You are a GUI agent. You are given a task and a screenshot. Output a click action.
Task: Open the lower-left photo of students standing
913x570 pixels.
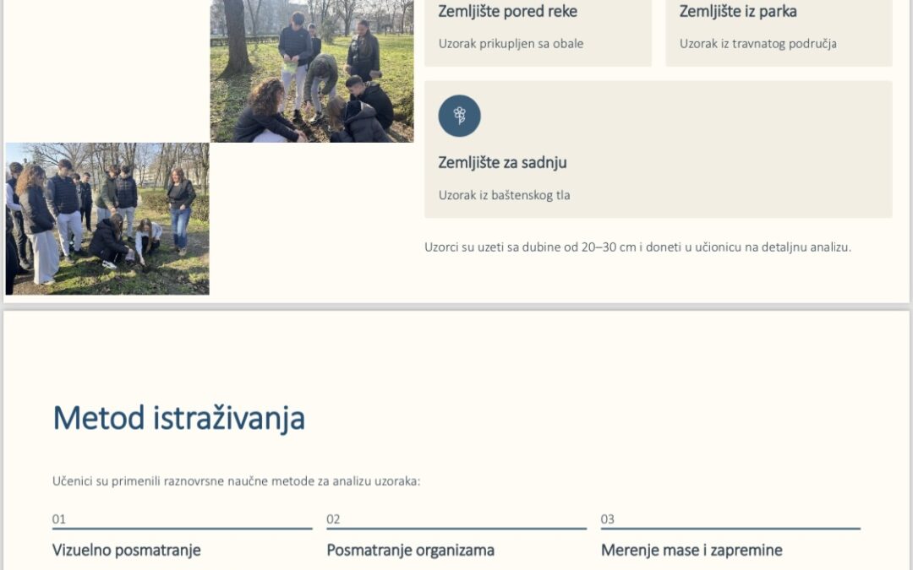(107, 219)
